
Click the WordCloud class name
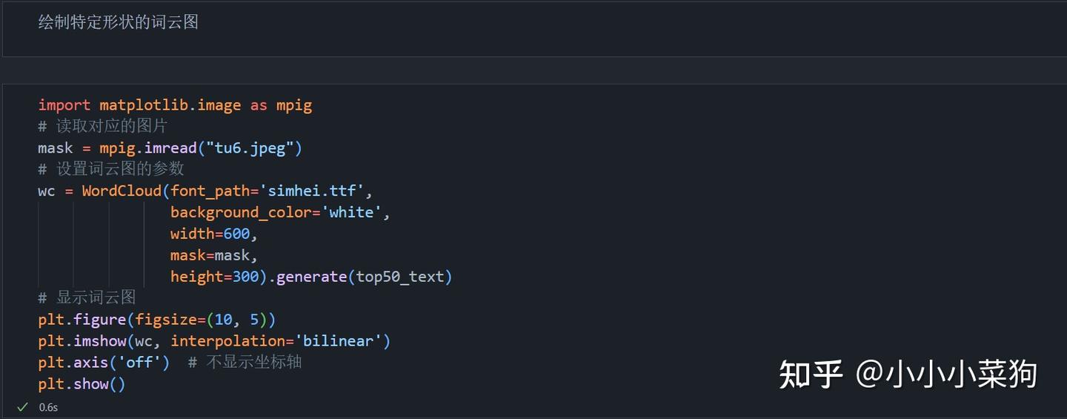coord(122,191)
